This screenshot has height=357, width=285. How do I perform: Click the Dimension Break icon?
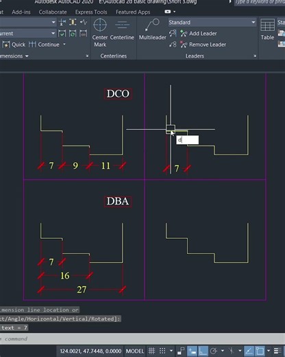(62, 22)
